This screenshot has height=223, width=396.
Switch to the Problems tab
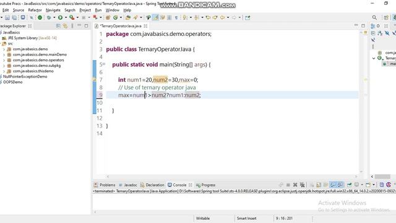point(105,185)
